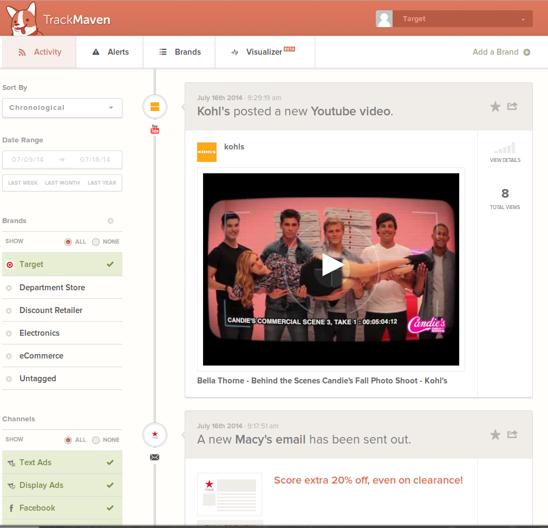
Task: Toggle the Text Ads channel filter
Action: point(62,462)
